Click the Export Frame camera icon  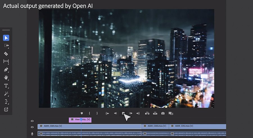[x=163, y=113]
